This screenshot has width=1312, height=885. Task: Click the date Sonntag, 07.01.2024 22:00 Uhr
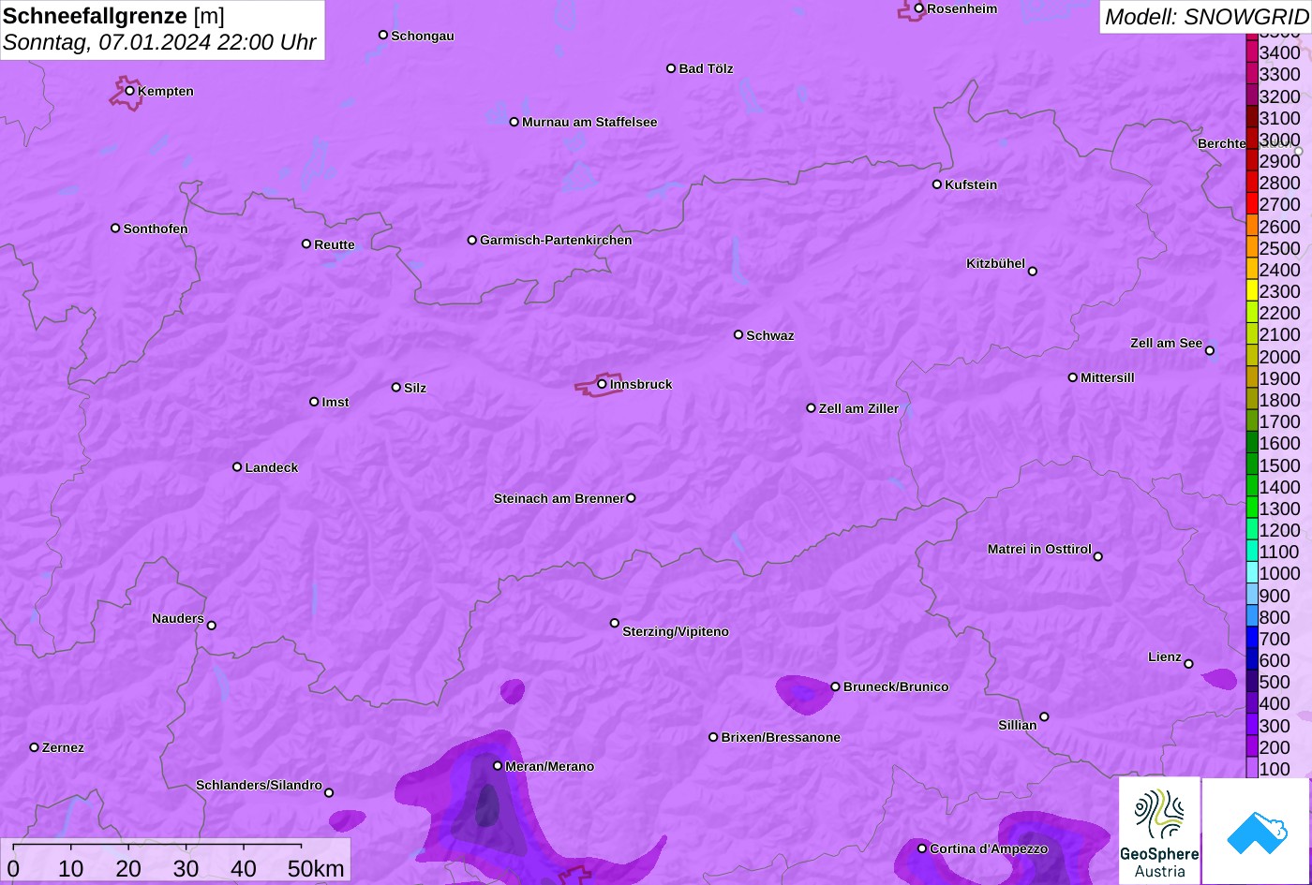[159, 43]
